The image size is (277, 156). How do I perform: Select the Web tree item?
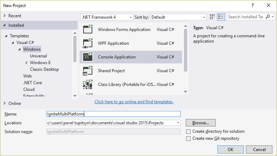tap(27, 76)
